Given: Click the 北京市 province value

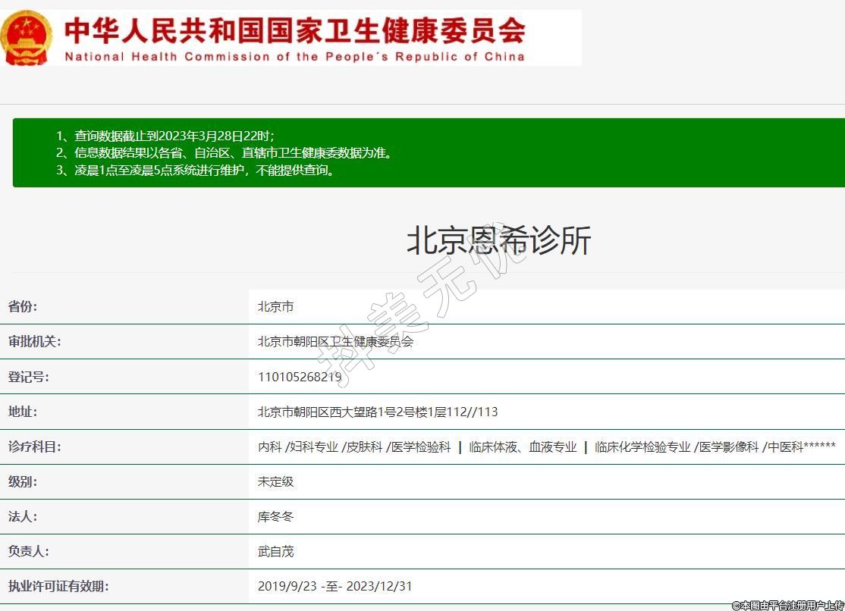Looking at the screenshot, I should coord(275,307).
